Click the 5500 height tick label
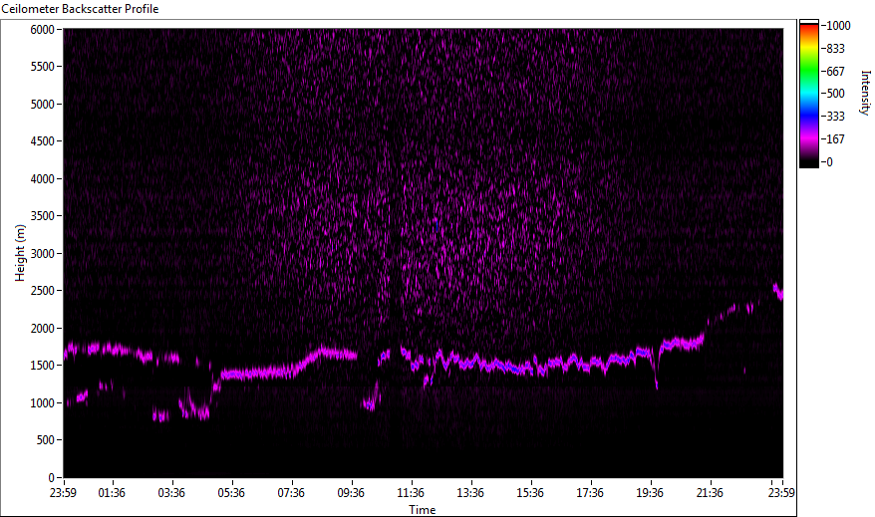Image resolution: width=875 pixels, height=517 pixels. point(43,67)
